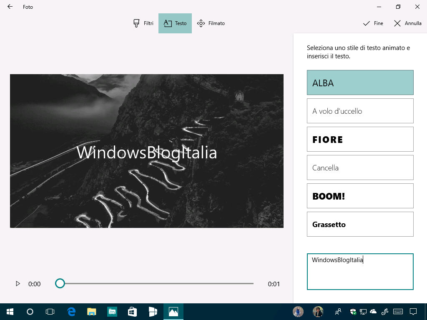Choose the BOOM! text style
This screenshot has width=427, height=320.
pos(360,196)
